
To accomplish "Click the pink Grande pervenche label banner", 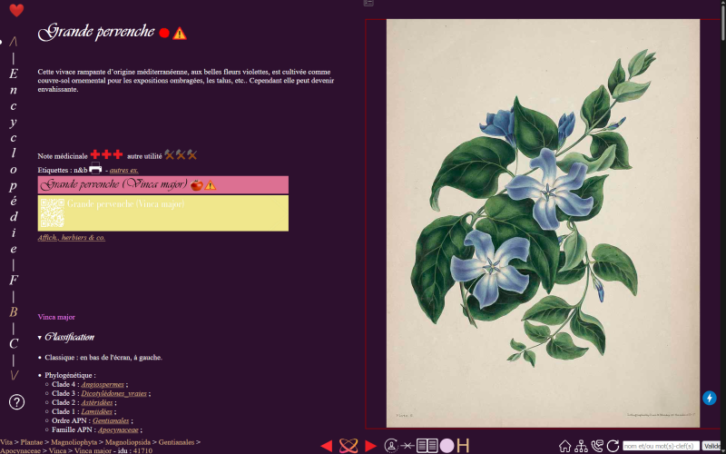I will 163,185.
